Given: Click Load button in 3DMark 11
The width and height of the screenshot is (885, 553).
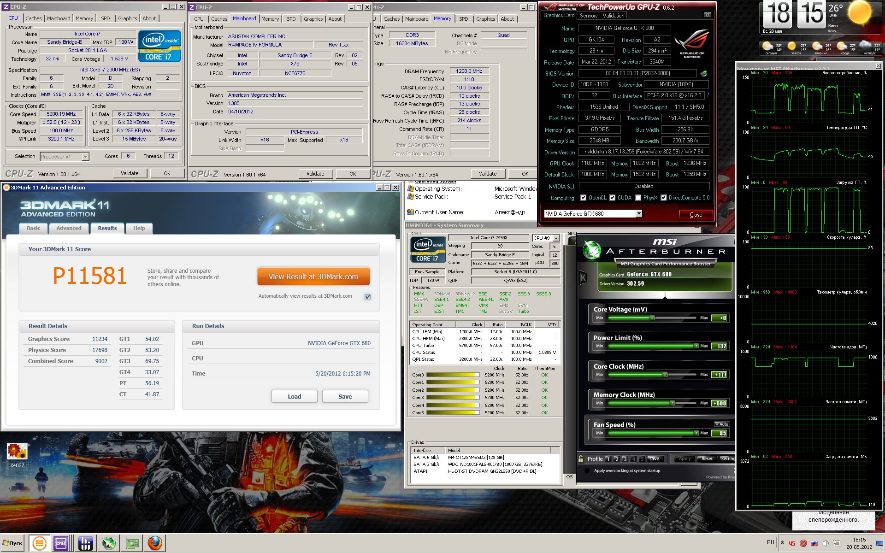Looking at the screenshot, I should [x=294, y=396].
